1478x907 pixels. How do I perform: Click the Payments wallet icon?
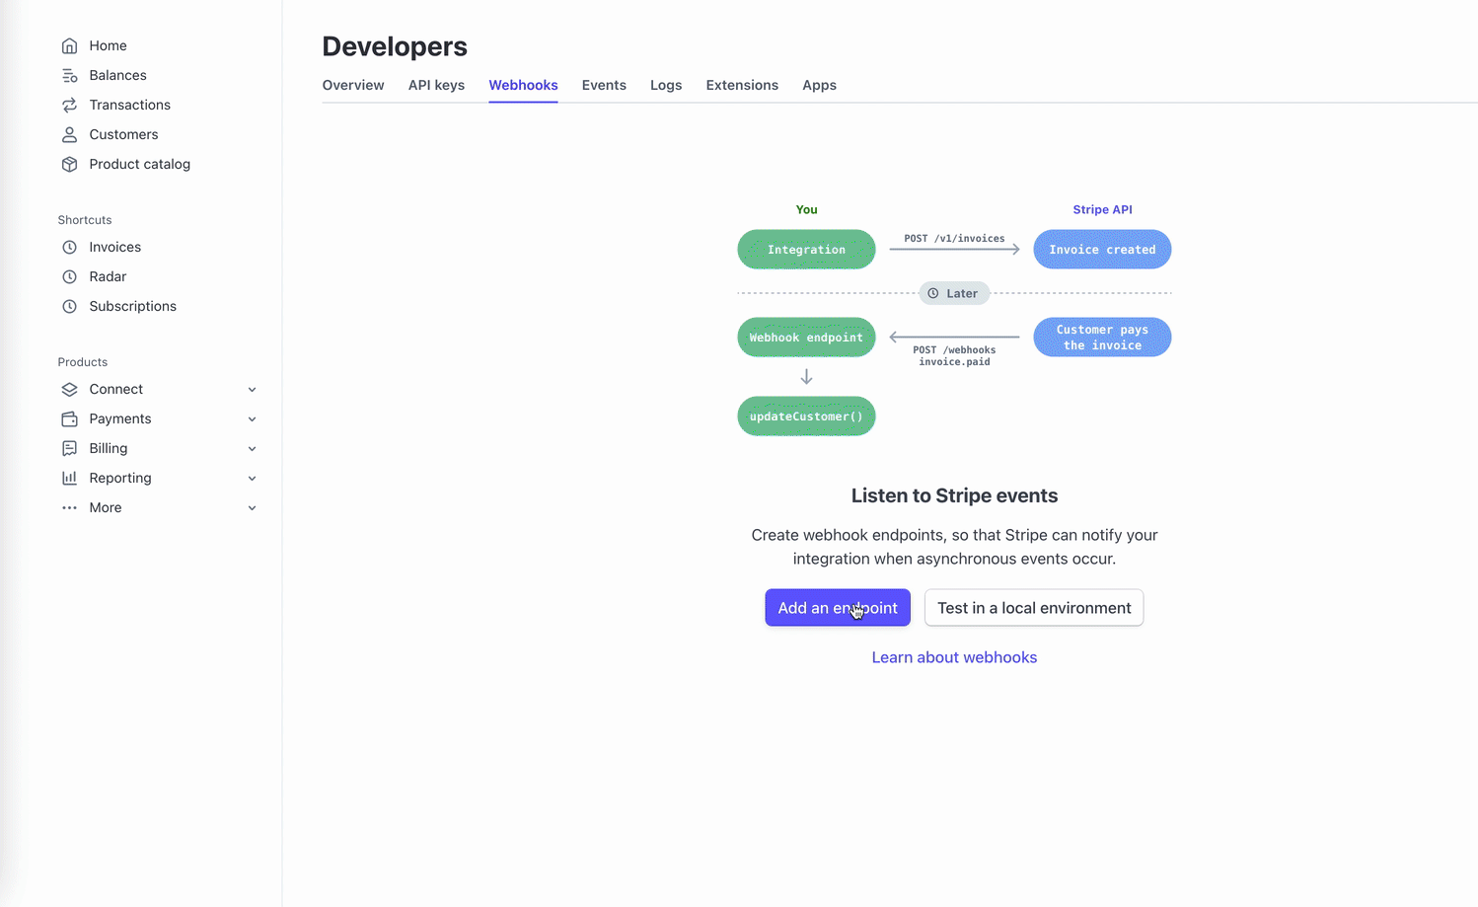(x=69, y=418)
